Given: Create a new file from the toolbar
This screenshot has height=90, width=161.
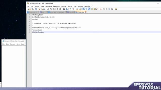Looking at the screenshot, I should [28, 9].
